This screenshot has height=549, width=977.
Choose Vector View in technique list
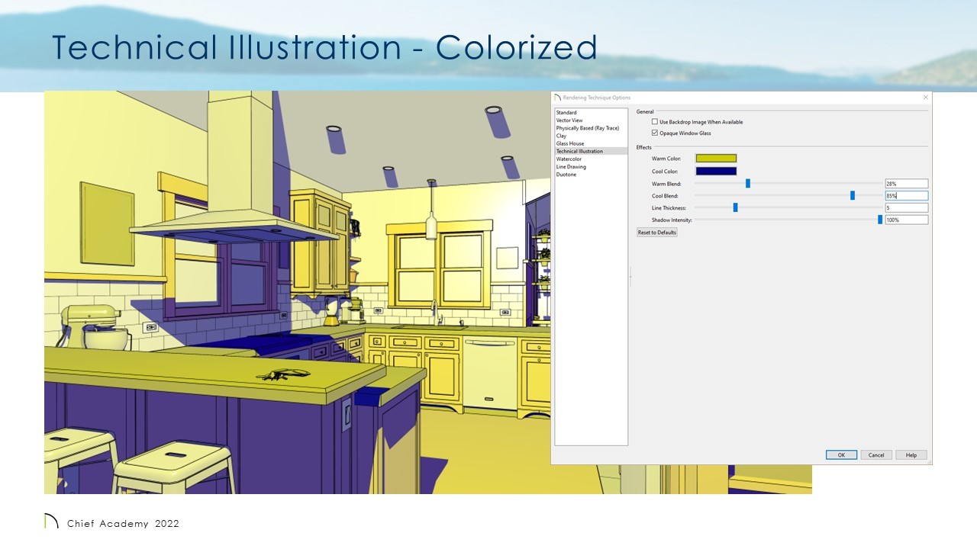[x=569, y=120]
